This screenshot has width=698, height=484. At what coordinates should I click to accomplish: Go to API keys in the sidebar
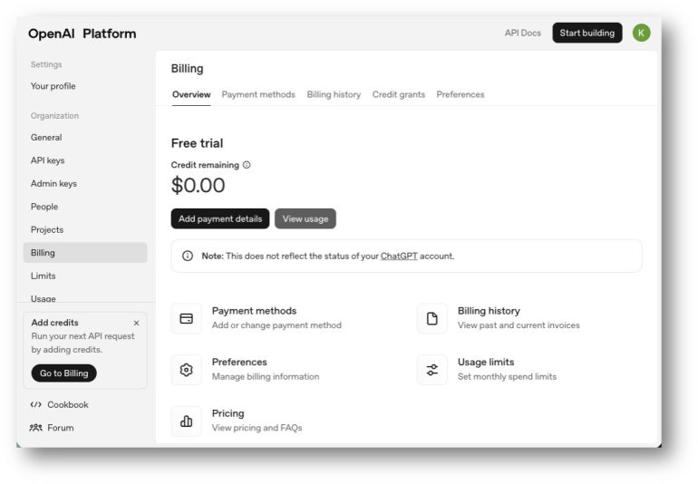click(47, 160)
